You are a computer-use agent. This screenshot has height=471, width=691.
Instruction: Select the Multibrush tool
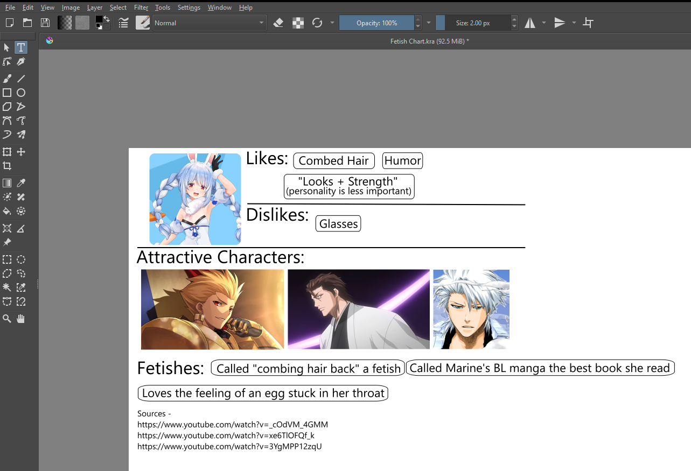tap(21, 135)
